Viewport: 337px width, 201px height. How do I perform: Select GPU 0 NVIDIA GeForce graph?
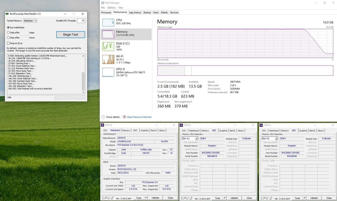[x=108, y=72]
